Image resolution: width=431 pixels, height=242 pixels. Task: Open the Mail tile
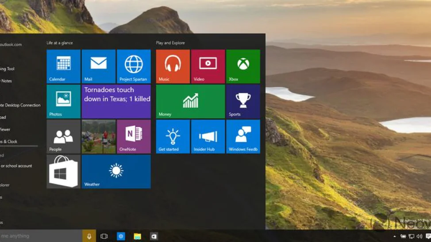click(99, 66)
